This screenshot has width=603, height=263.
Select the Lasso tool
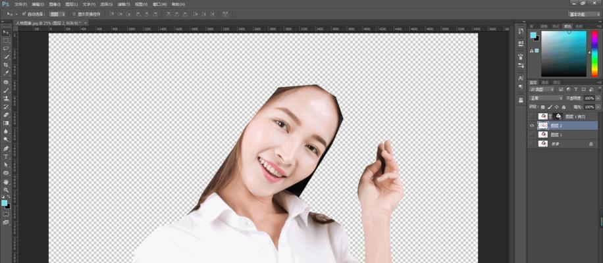pyautogui.click(x=6, y=49)
